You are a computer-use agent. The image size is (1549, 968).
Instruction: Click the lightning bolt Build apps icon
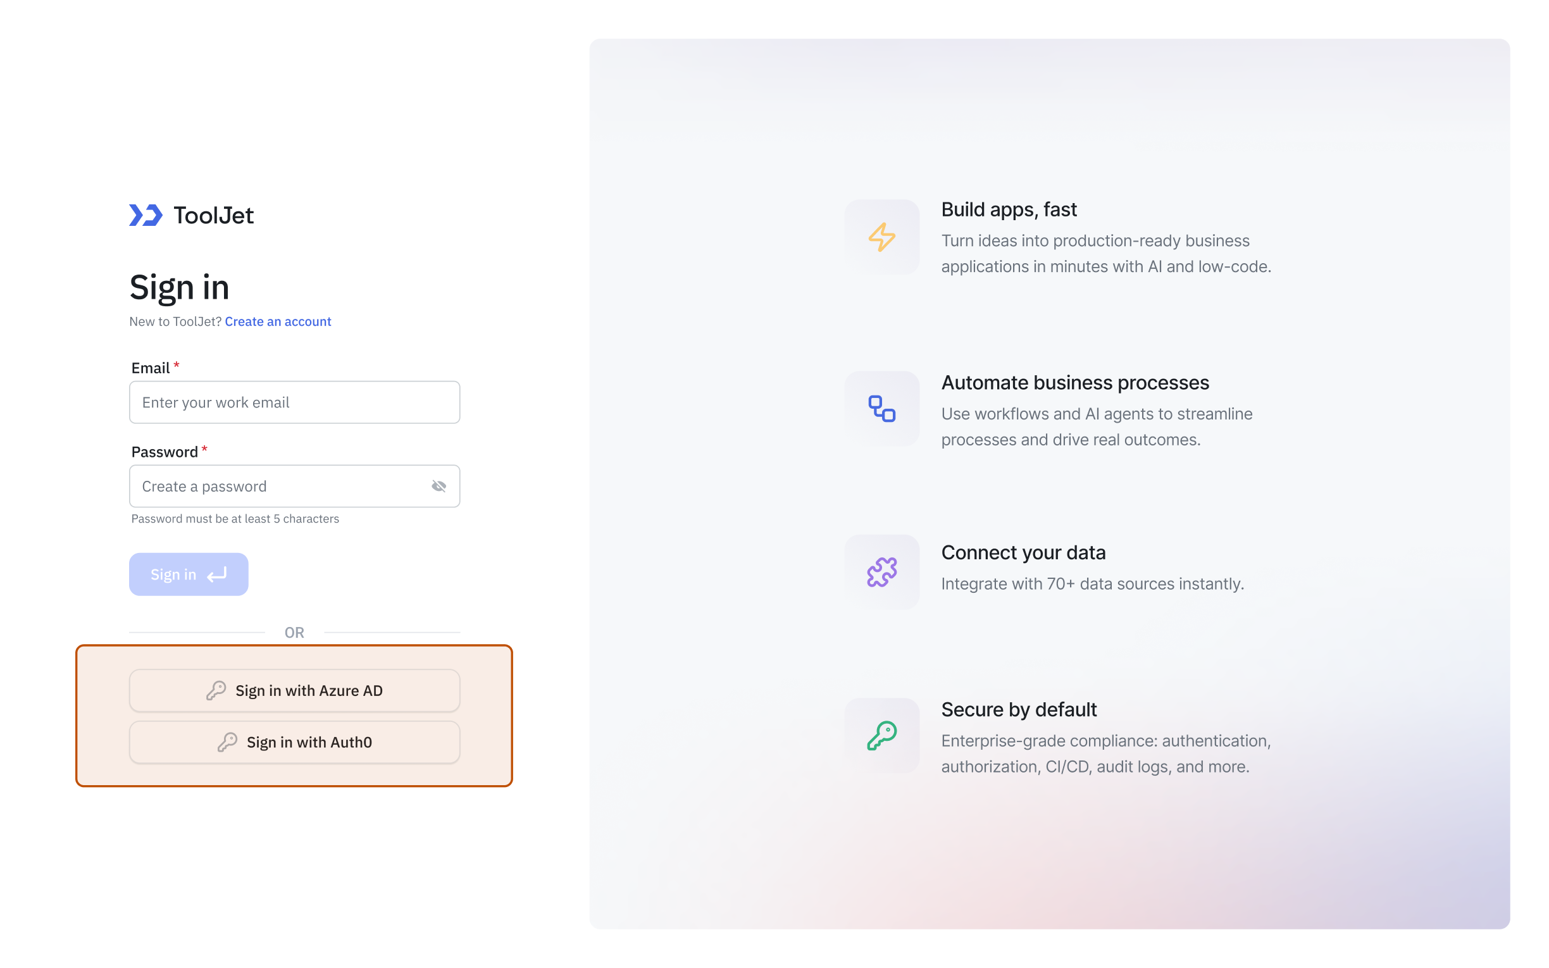(x=881, y=237)
